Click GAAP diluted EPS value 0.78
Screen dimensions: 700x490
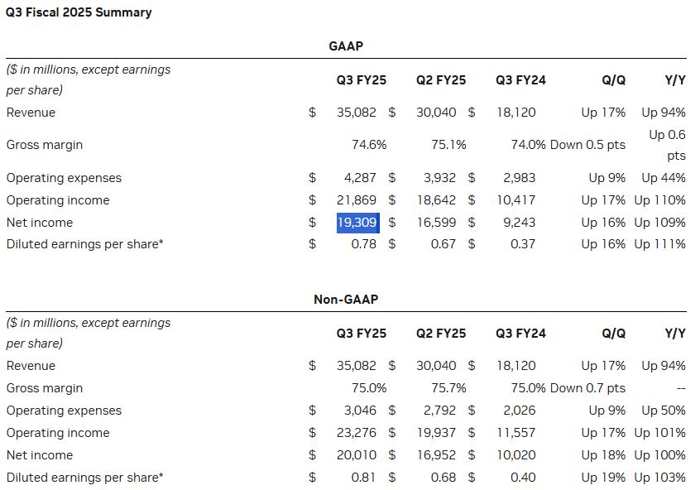365,244
